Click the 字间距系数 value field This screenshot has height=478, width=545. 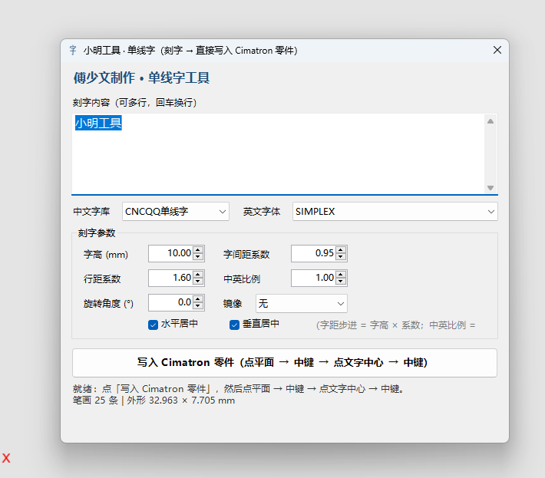313,253
